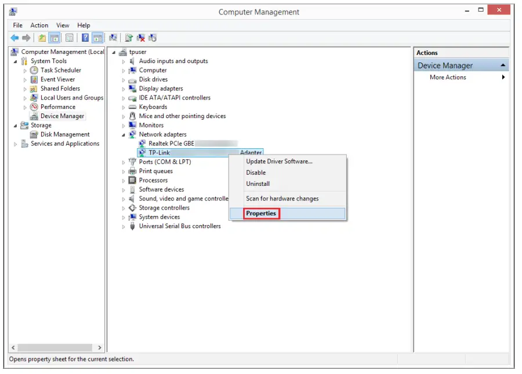Click the Update Driver Software toolbar icon

pyautogui.click(x=129, y=38)
